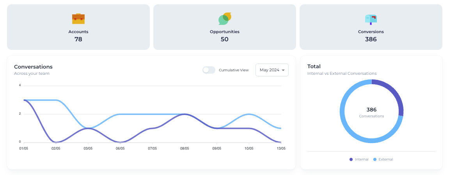Image resolution: width=449 pixels, height=175 pixels.
Task: Click the briefcase Accounts icon
Action: tap(78, 18)
